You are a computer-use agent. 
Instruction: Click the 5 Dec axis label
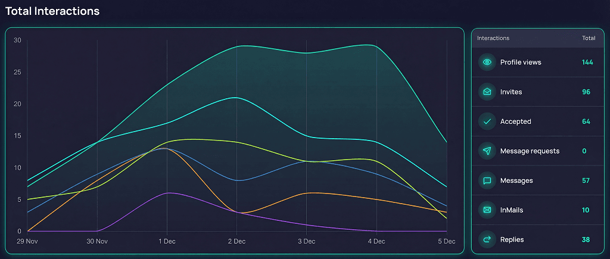[x=446, y=242]
